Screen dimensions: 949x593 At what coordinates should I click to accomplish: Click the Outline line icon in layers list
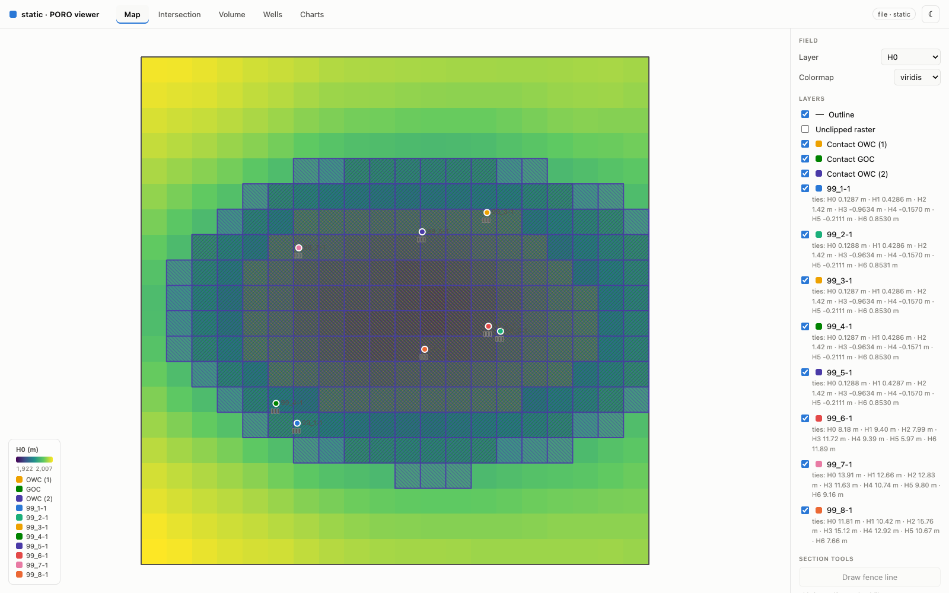click(x=820, y=114)
